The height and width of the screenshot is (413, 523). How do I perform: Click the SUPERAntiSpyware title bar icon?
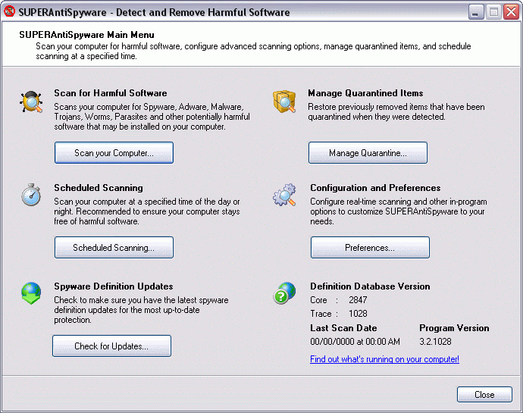10,11
